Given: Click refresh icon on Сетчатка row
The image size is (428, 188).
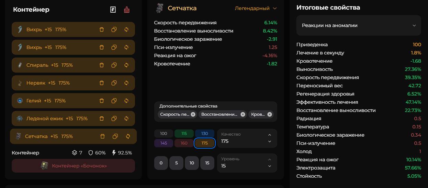Looking at the screenshot, I should coord(128,136).
